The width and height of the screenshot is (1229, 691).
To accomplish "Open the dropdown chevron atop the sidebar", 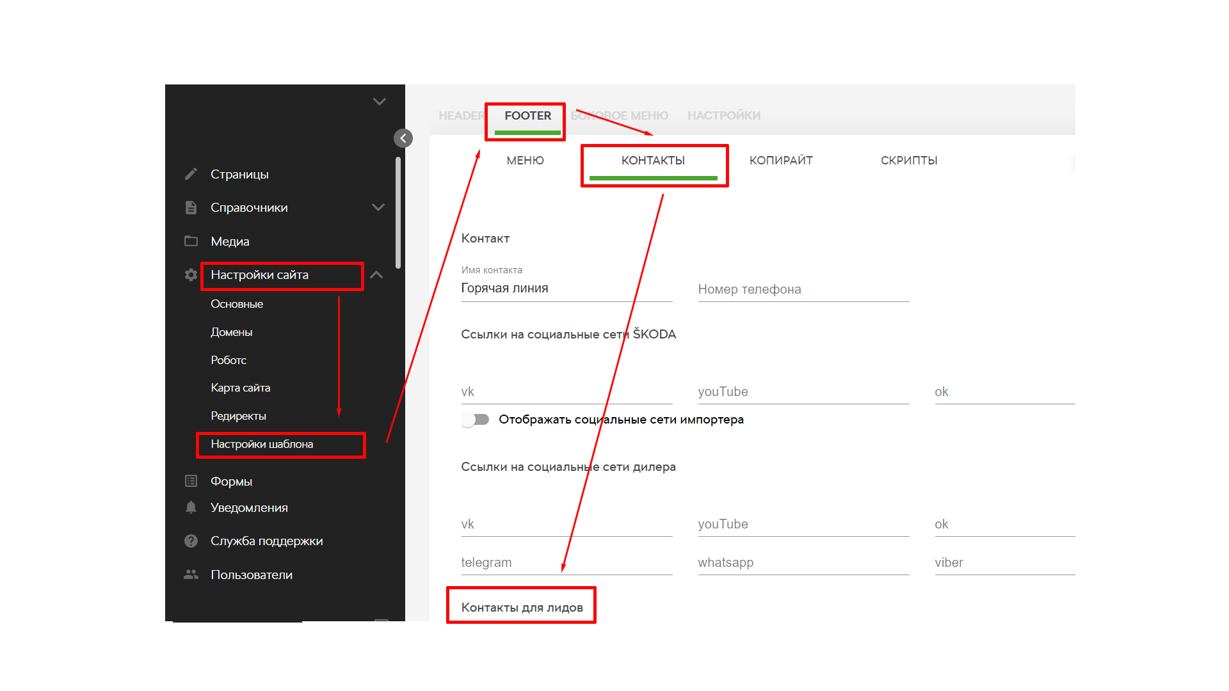I will coord(380,102).
